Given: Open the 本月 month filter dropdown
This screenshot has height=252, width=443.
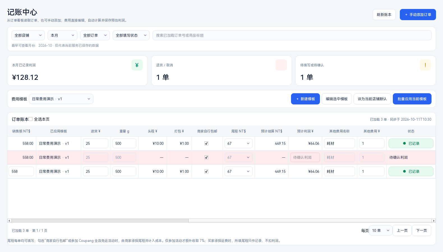Looking at the screenshot, I should [63, 35].
